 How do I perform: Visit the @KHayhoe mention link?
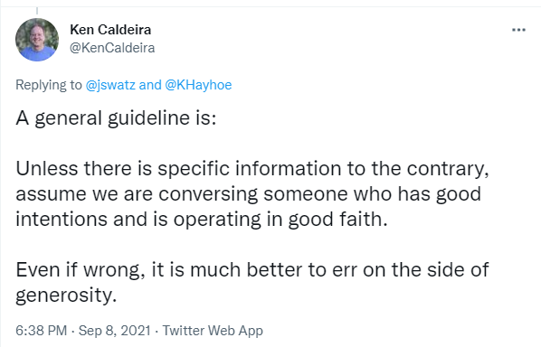[198, 85]
